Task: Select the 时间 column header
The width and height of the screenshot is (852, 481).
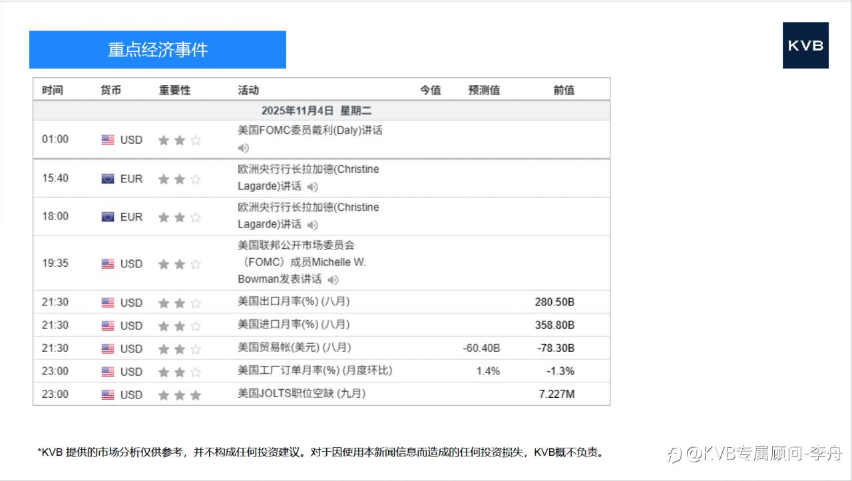Action: 53,88
